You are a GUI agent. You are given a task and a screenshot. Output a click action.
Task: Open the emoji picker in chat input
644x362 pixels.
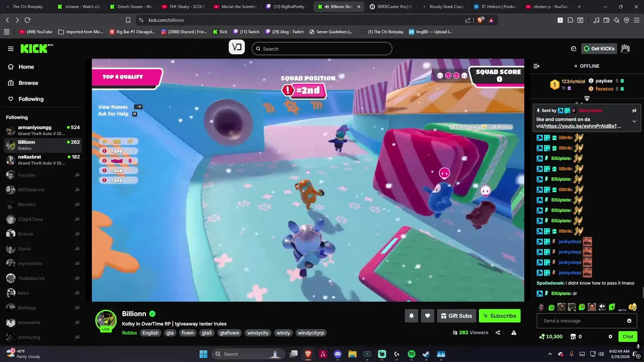pos(629,321)
